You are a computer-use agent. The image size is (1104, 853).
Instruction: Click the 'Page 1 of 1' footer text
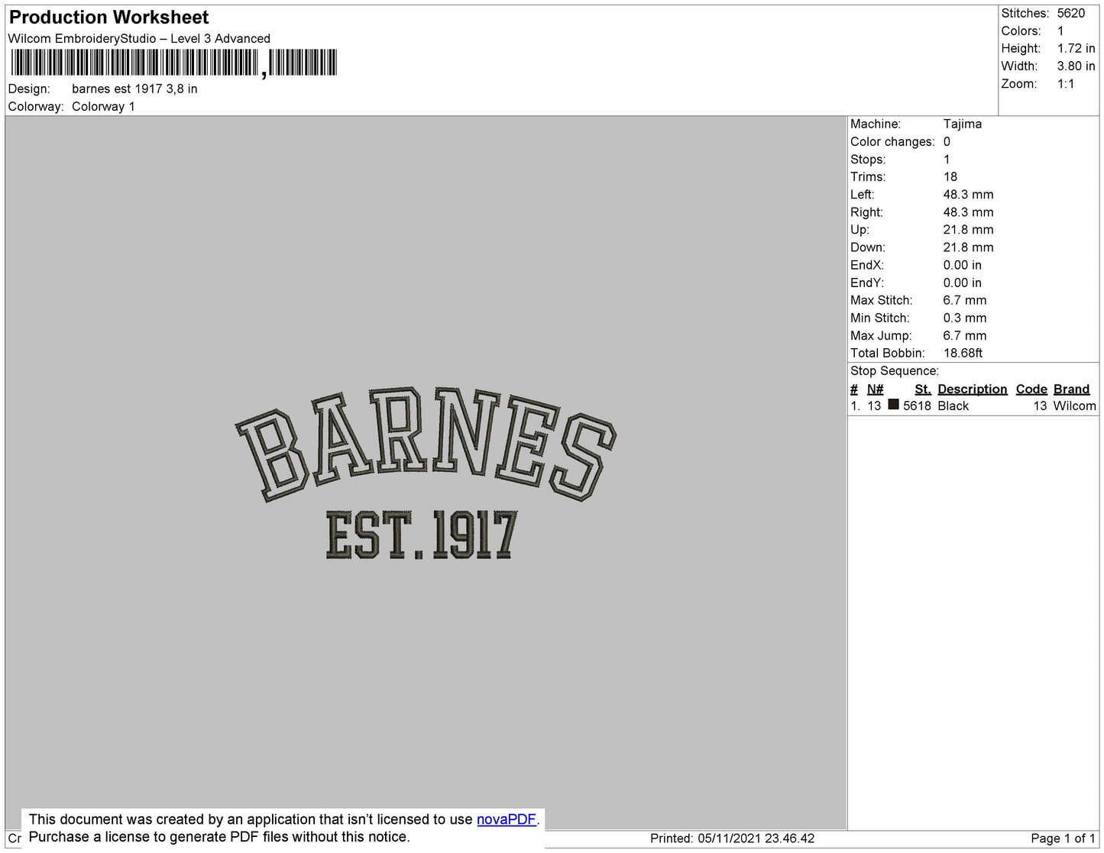click(x=1064, y=838)
